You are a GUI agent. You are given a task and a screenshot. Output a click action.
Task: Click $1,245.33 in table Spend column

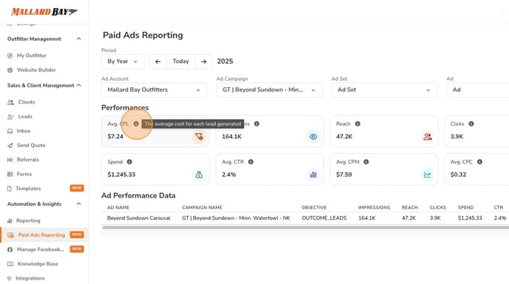tap(470, 218)
